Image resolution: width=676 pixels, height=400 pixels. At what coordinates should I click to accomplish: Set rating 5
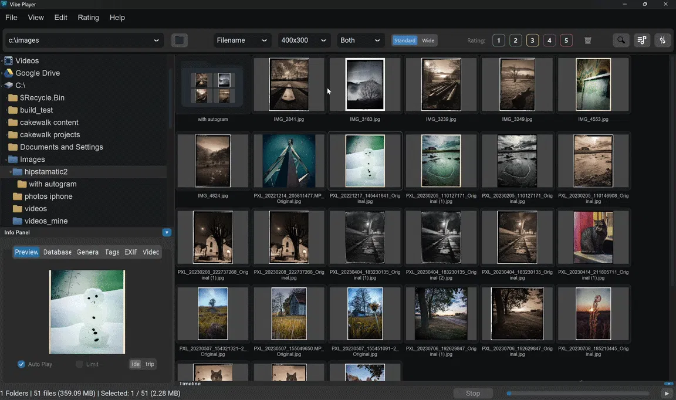coord(566,40)
